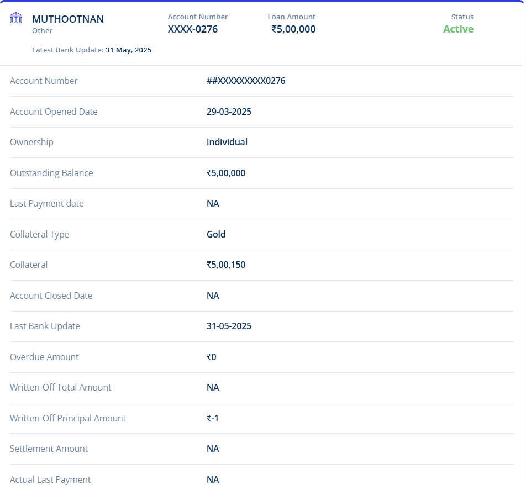526x485 pixels.
Task: Click the Written-Off Principal Amount value ₹-1
Action: click(x=213, y=418)
